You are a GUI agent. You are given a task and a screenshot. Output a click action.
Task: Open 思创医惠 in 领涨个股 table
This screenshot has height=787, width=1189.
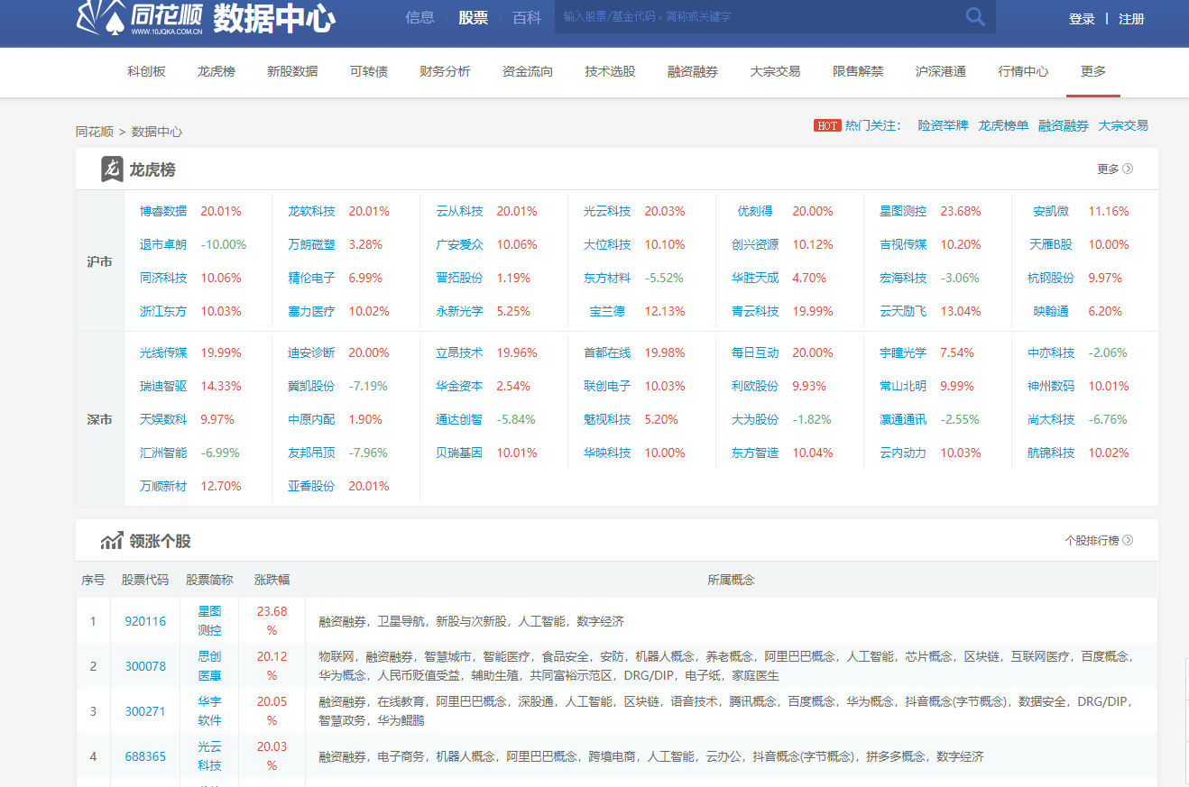coord(209,665)
